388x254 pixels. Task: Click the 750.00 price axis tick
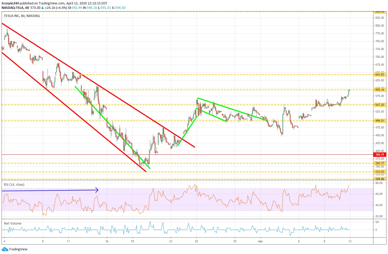point(380,41)
